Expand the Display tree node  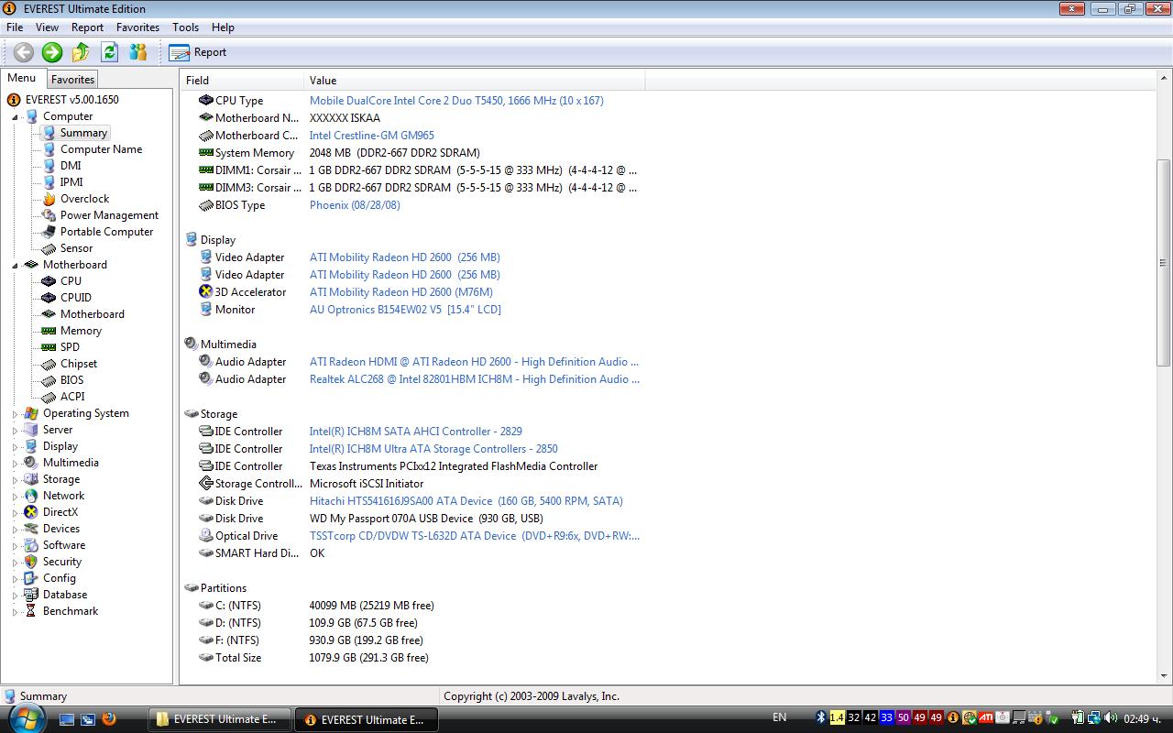point(15,447)
